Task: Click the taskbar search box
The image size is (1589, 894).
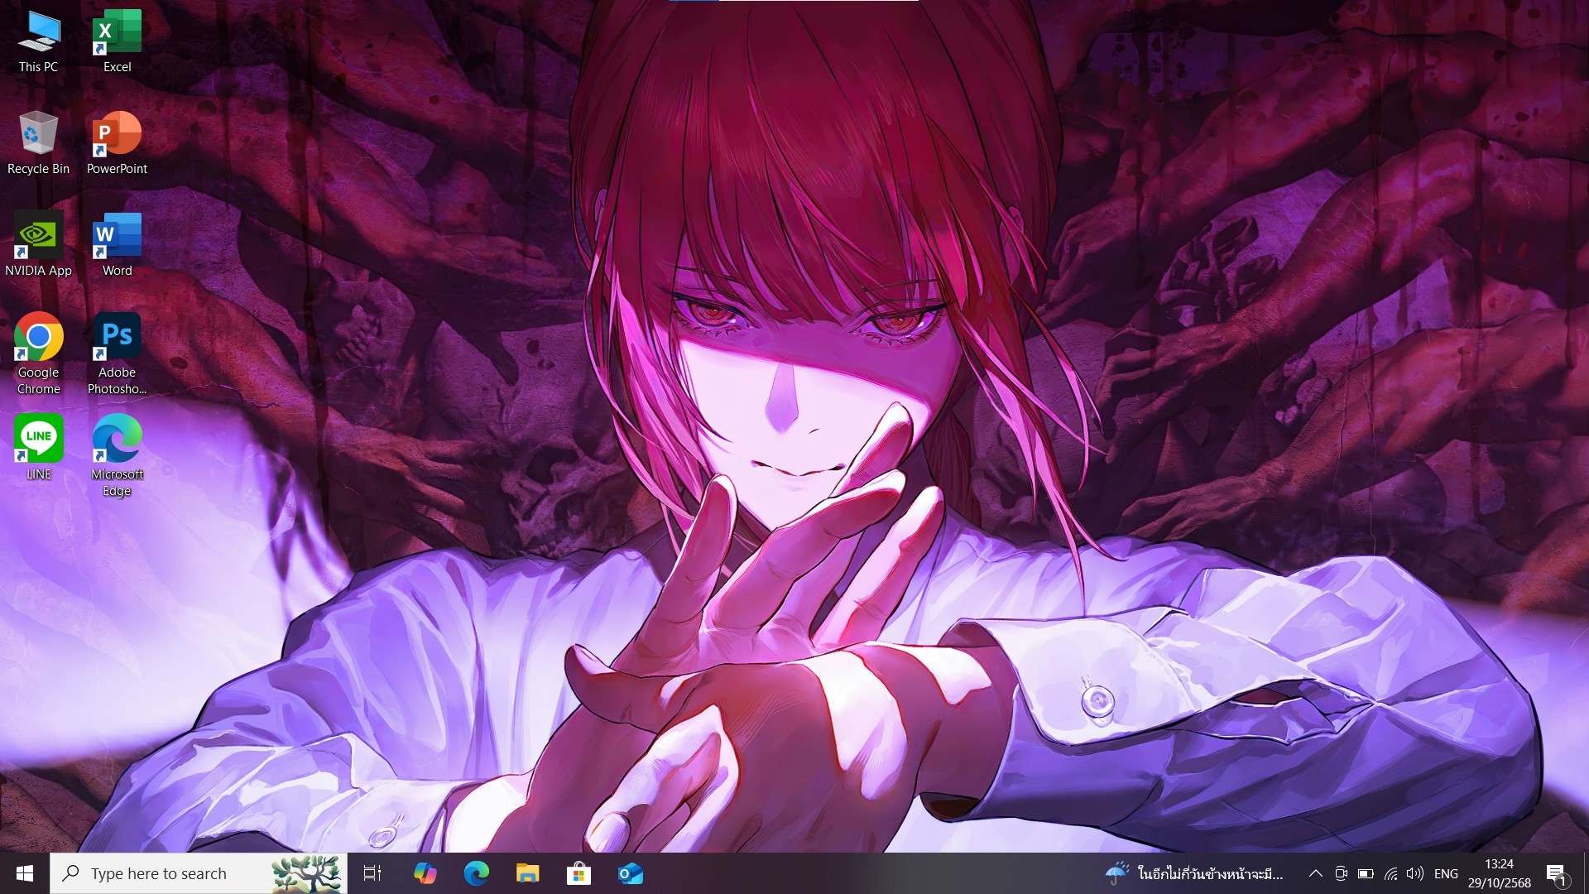Action: pos(166,873)
